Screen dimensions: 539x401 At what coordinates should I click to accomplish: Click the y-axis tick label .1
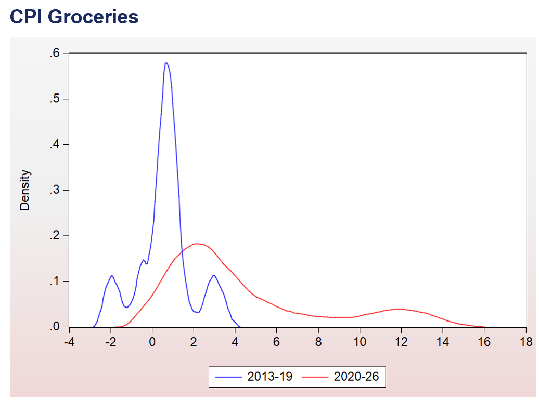click(55, 281)
